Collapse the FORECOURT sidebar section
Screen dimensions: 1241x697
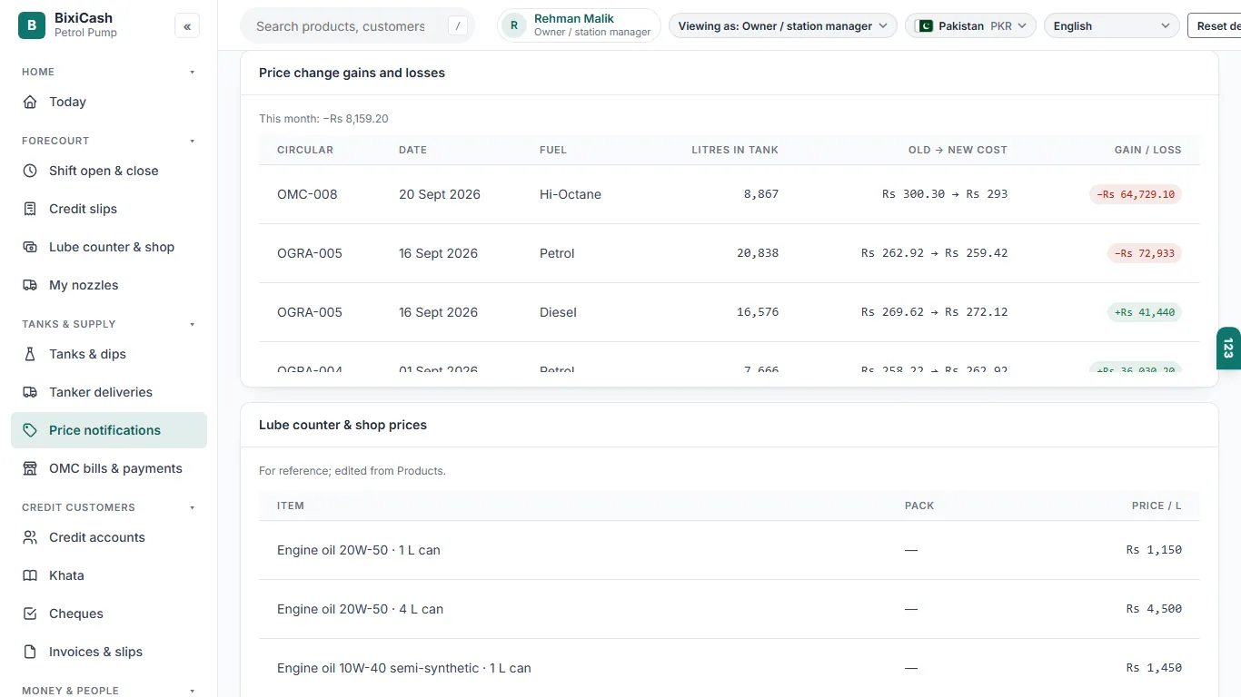pyautogui.click(x=193, y=141)
